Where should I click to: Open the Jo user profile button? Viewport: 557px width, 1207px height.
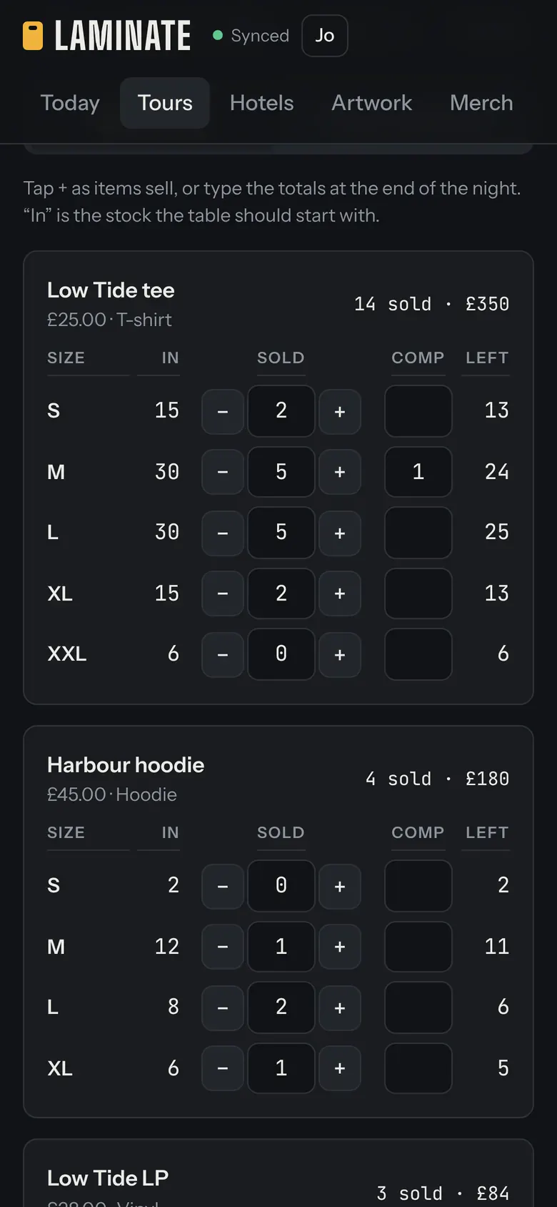[x=325, y=36]
